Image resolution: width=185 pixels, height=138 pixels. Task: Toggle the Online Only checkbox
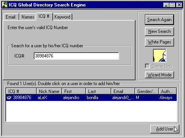[147, 66]
